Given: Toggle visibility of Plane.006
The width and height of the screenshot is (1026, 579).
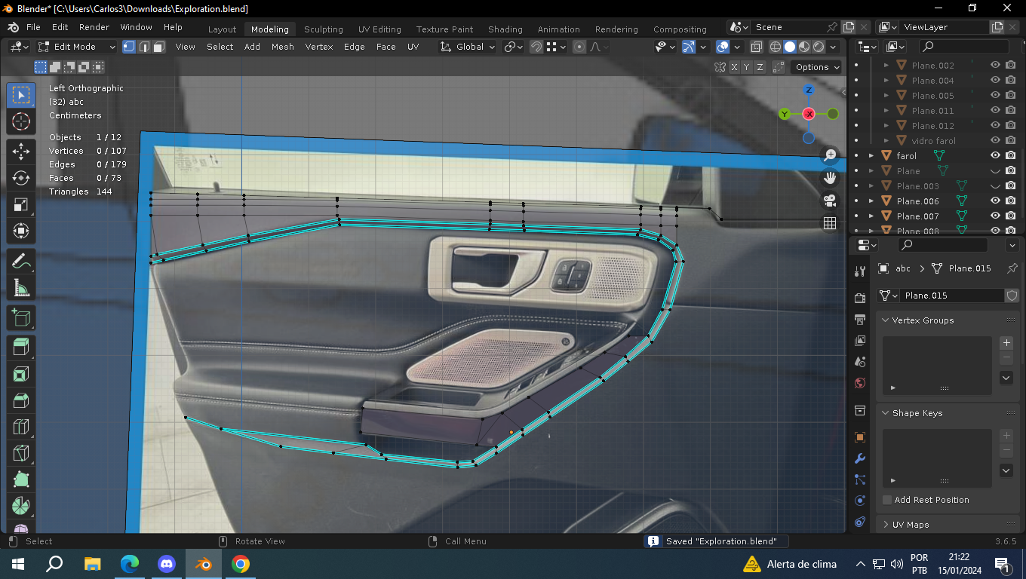Looking at the screenshot, I should point(995,201).
